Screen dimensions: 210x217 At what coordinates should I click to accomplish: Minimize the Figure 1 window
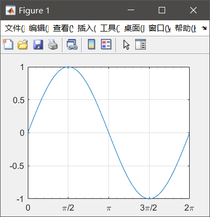(x=131, y=10)
